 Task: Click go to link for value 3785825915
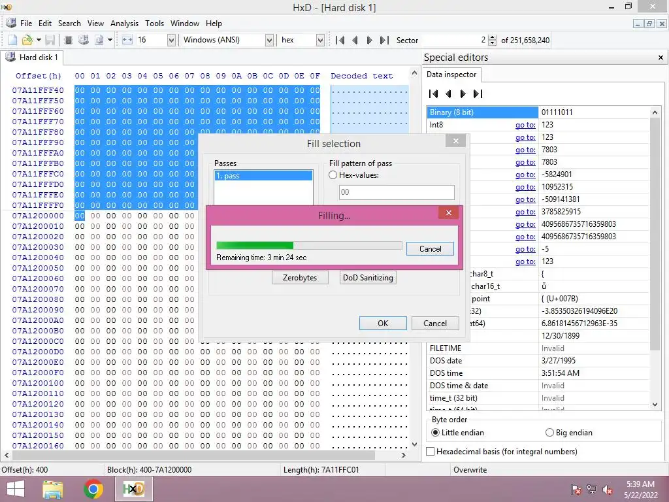[525, 212]
